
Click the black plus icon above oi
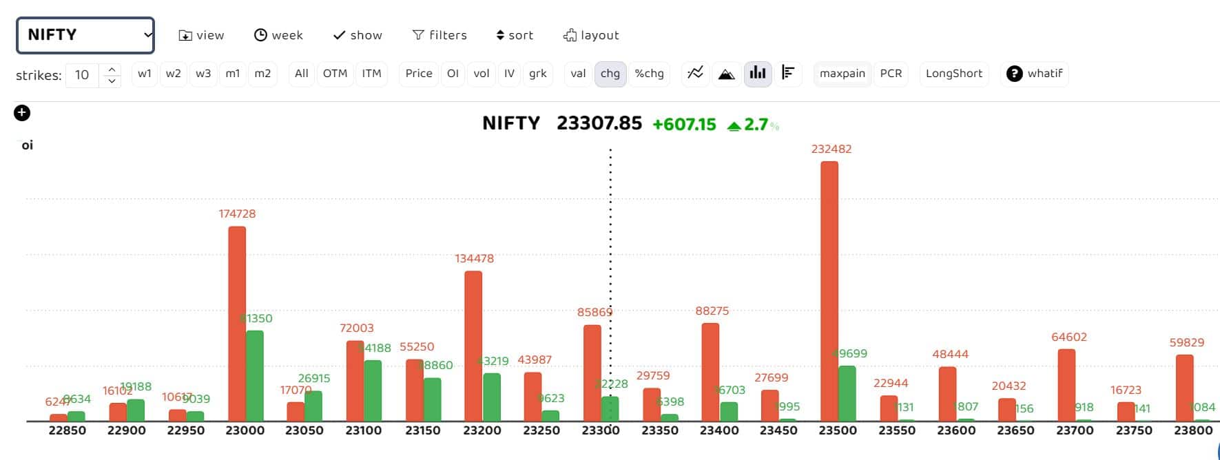tap(22, 113)
